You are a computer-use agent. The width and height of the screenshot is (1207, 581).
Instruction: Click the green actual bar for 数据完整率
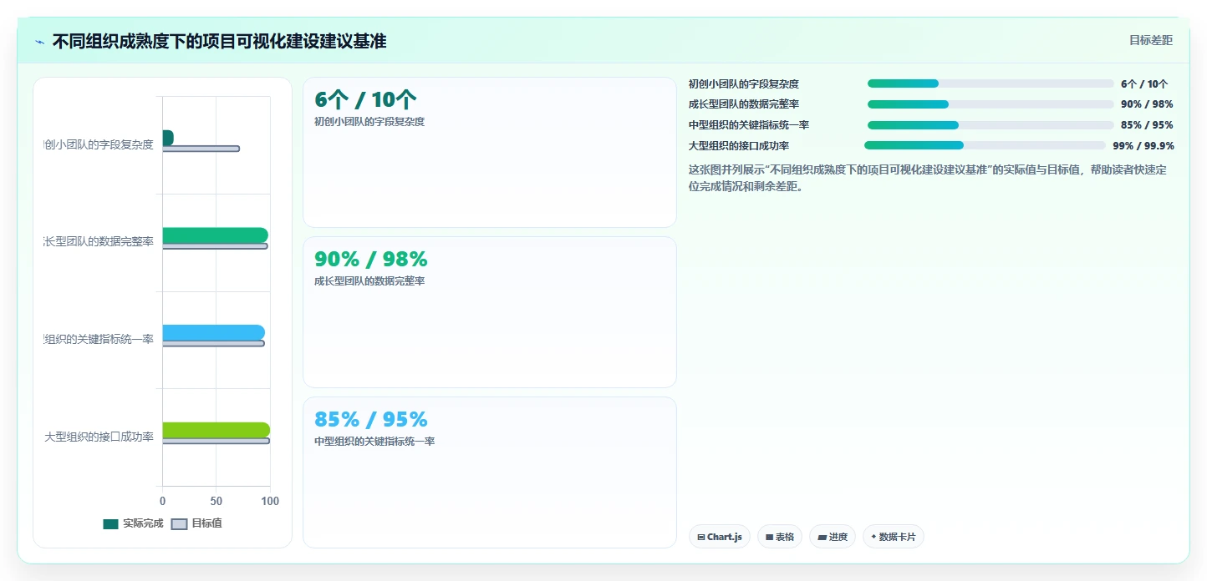tap(215, 235)
